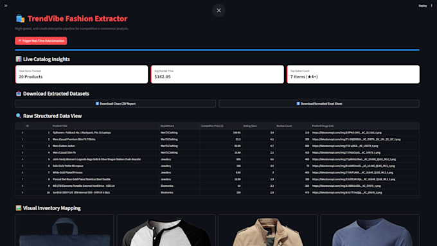Select the image link in the Solid Gold row
The height and width of the screenshot is (246, 437).
point(365,166)
